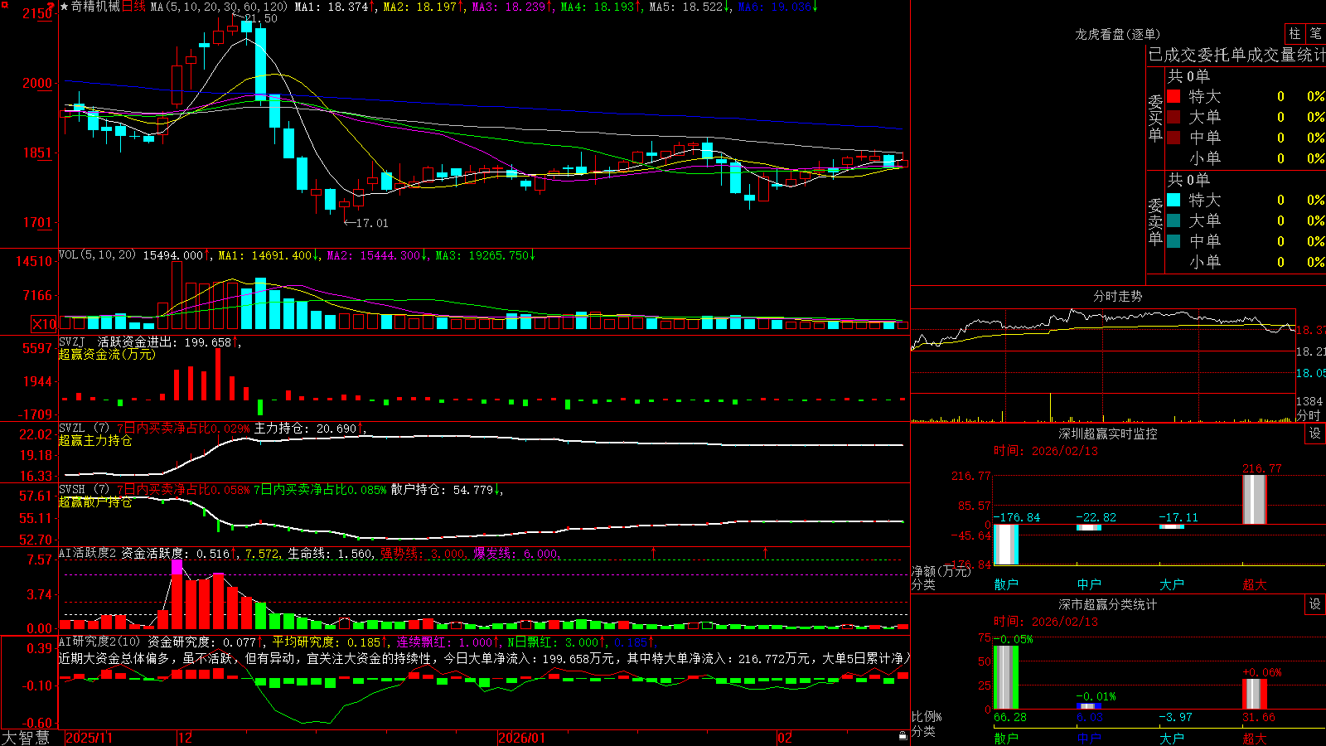Click the 散户持仓: 54.779 value
This screenshot has width=1326, height=746.
point(443,490)
